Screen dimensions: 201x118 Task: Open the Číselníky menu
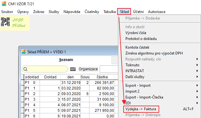pyautogui.click(x=92, y=12)
